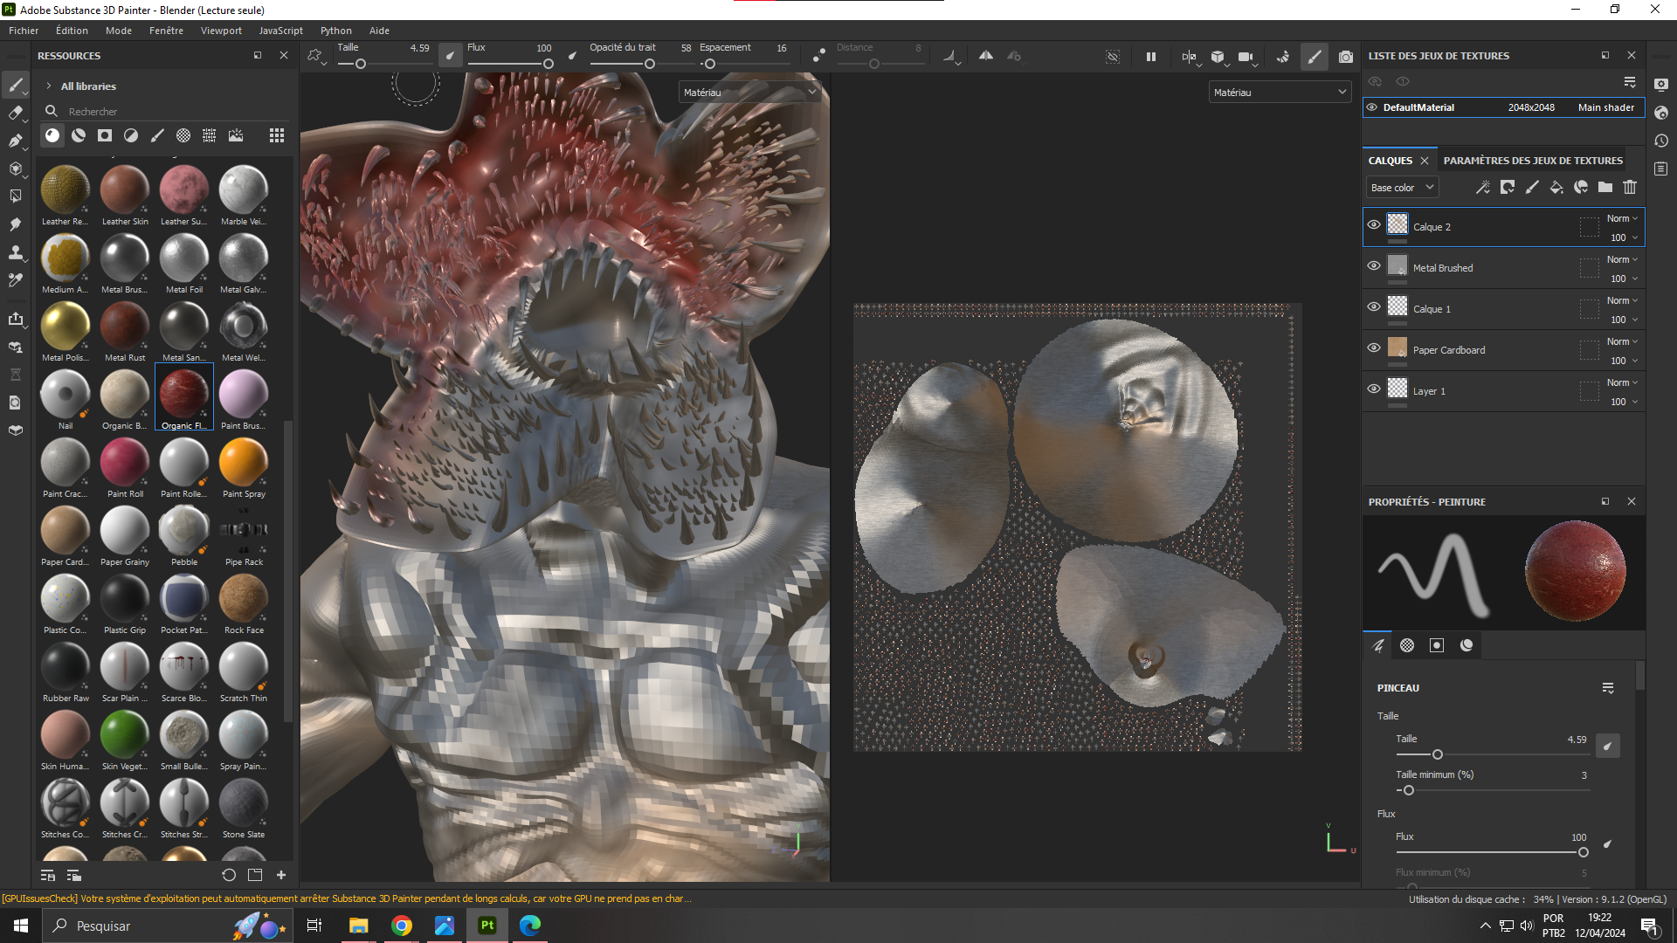The width and height of the screenshot is (1677, 943).
Task: Hide DefaultMaterial texture set
Action: (x=1372, y=107)
